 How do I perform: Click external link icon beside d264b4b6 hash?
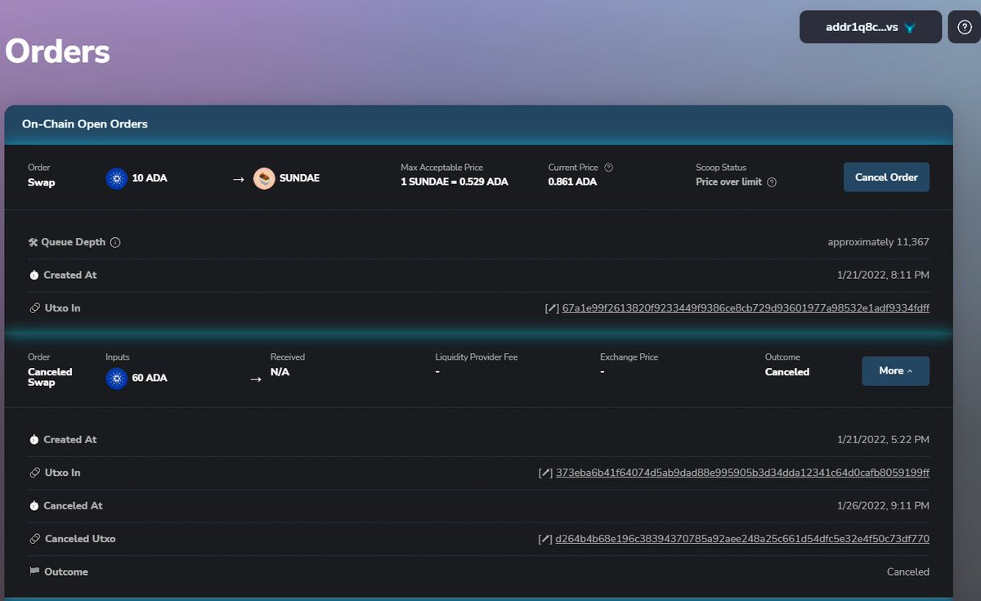[x=544, y=539]
